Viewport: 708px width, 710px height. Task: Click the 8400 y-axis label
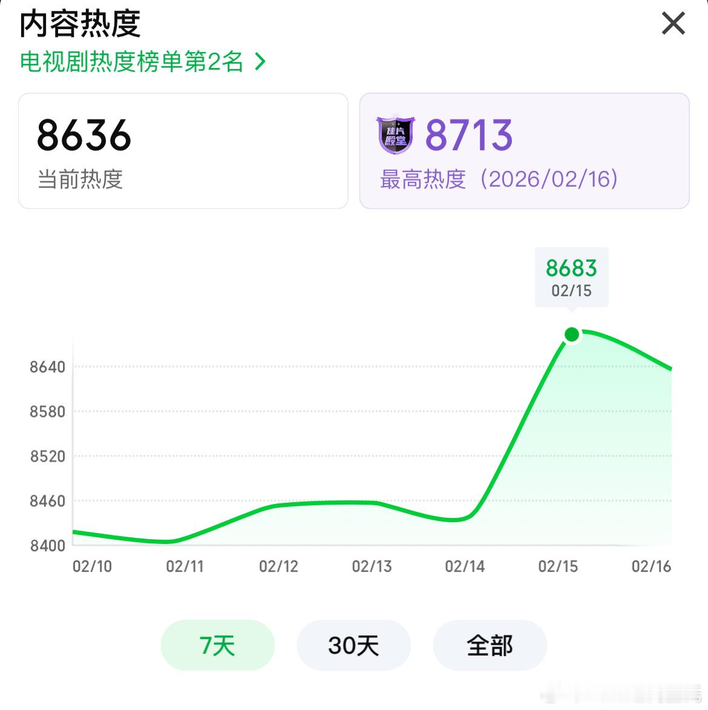click(x=47, y=546)
